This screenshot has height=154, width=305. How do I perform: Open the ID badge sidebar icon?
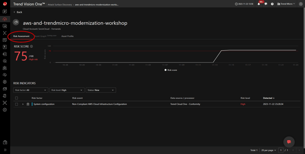5,40
